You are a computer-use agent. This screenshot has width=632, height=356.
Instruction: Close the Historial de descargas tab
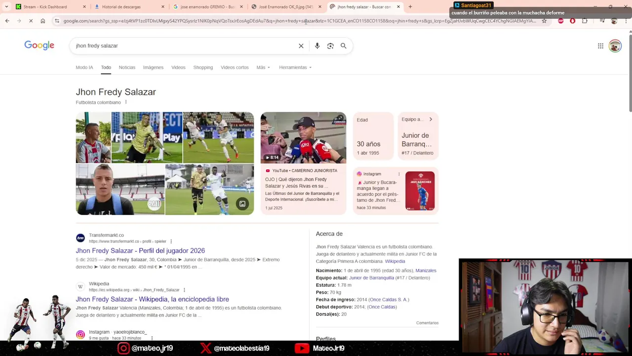tap(163, 7)
